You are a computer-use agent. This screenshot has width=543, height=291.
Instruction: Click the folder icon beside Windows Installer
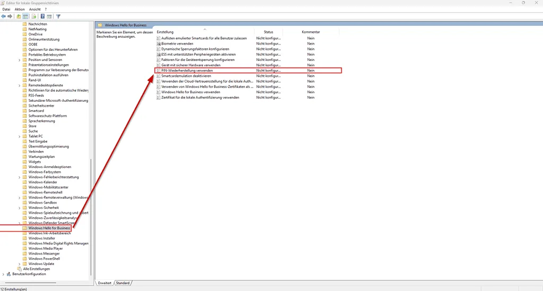(x=24, y=238)
